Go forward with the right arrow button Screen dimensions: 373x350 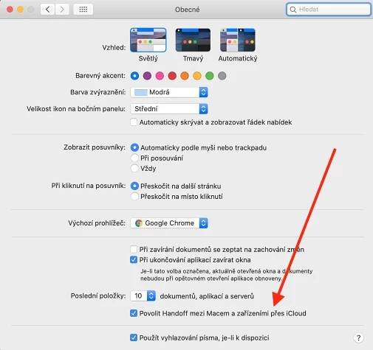point(62,10)
